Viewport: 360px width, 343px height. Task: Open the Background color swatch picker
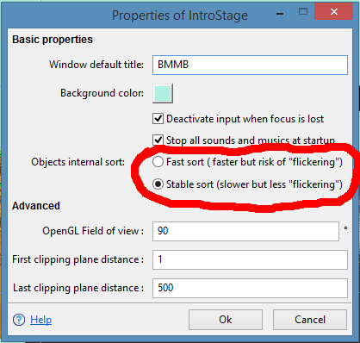pyautogui.click(x=163, y=93)
